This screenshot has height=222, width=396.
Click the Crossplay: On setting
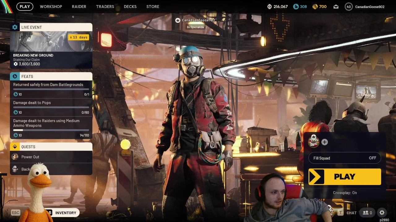pos(345,193)
